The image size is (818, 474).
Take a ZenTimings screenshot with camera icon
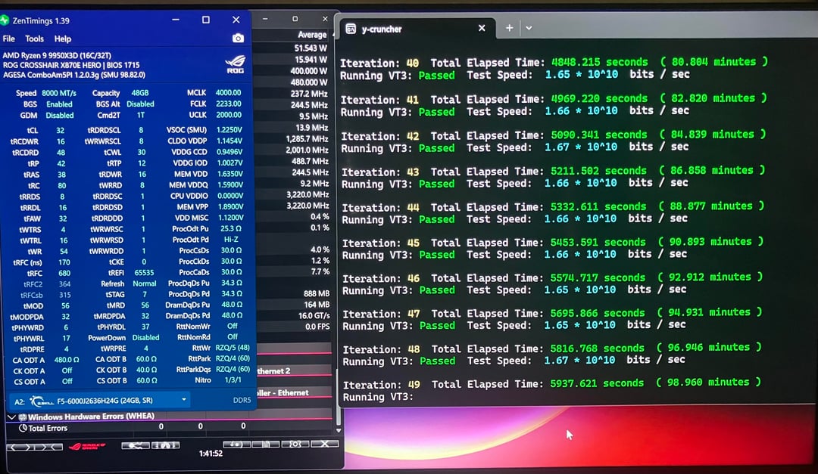point(238,38)
